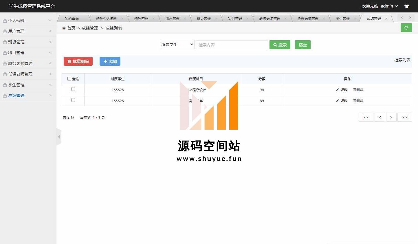Viewport: 418px width, 244px height.
Task: Edit the score 98 record
Action: tap(342, 90)
